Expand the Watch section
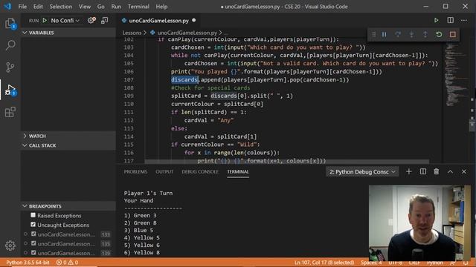This screenshot has height=267, width=476. 68,136
